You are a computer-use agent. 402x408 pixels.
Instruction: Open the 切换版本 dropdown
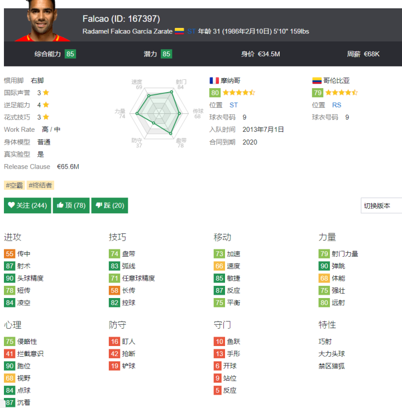[x=381, y=205]
